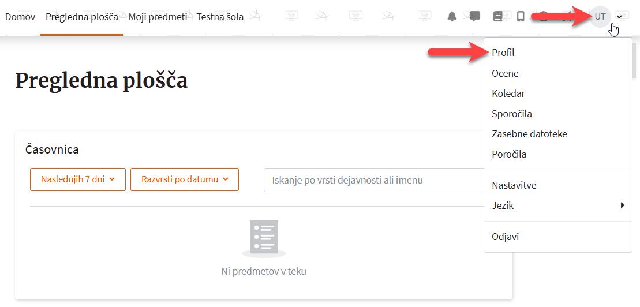Image resolution: width=640 pixels, height=307 pixels.
Task: Log out via Odjavi
Action: click(x=505, y=237)
